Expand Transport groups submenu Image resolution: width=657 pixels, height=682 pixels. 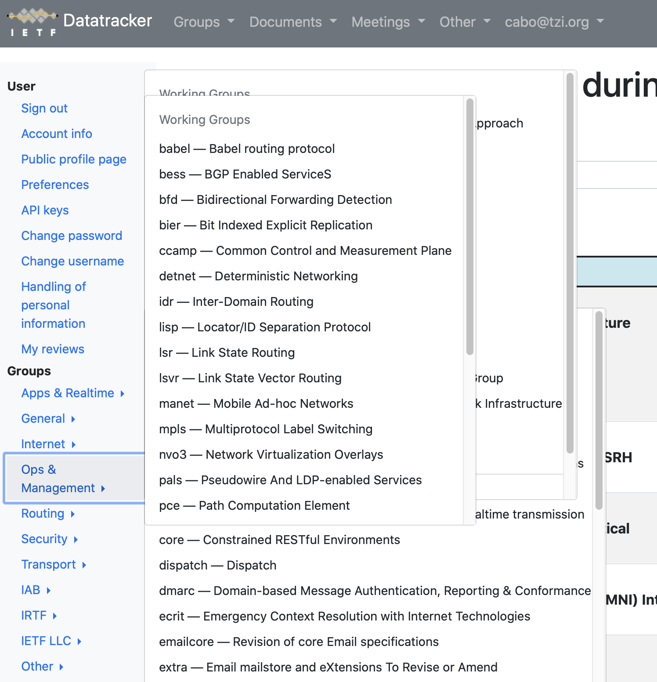pyautogui.click(x=54, y=564)
